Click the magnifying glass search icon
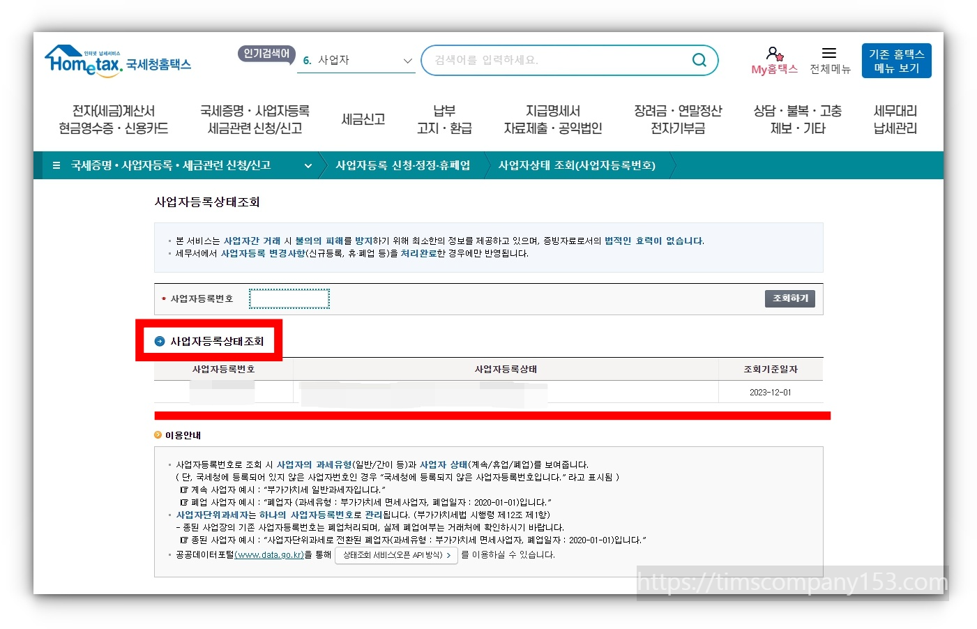Viewport: 977px width, 629px height. (x=698, y=60)
